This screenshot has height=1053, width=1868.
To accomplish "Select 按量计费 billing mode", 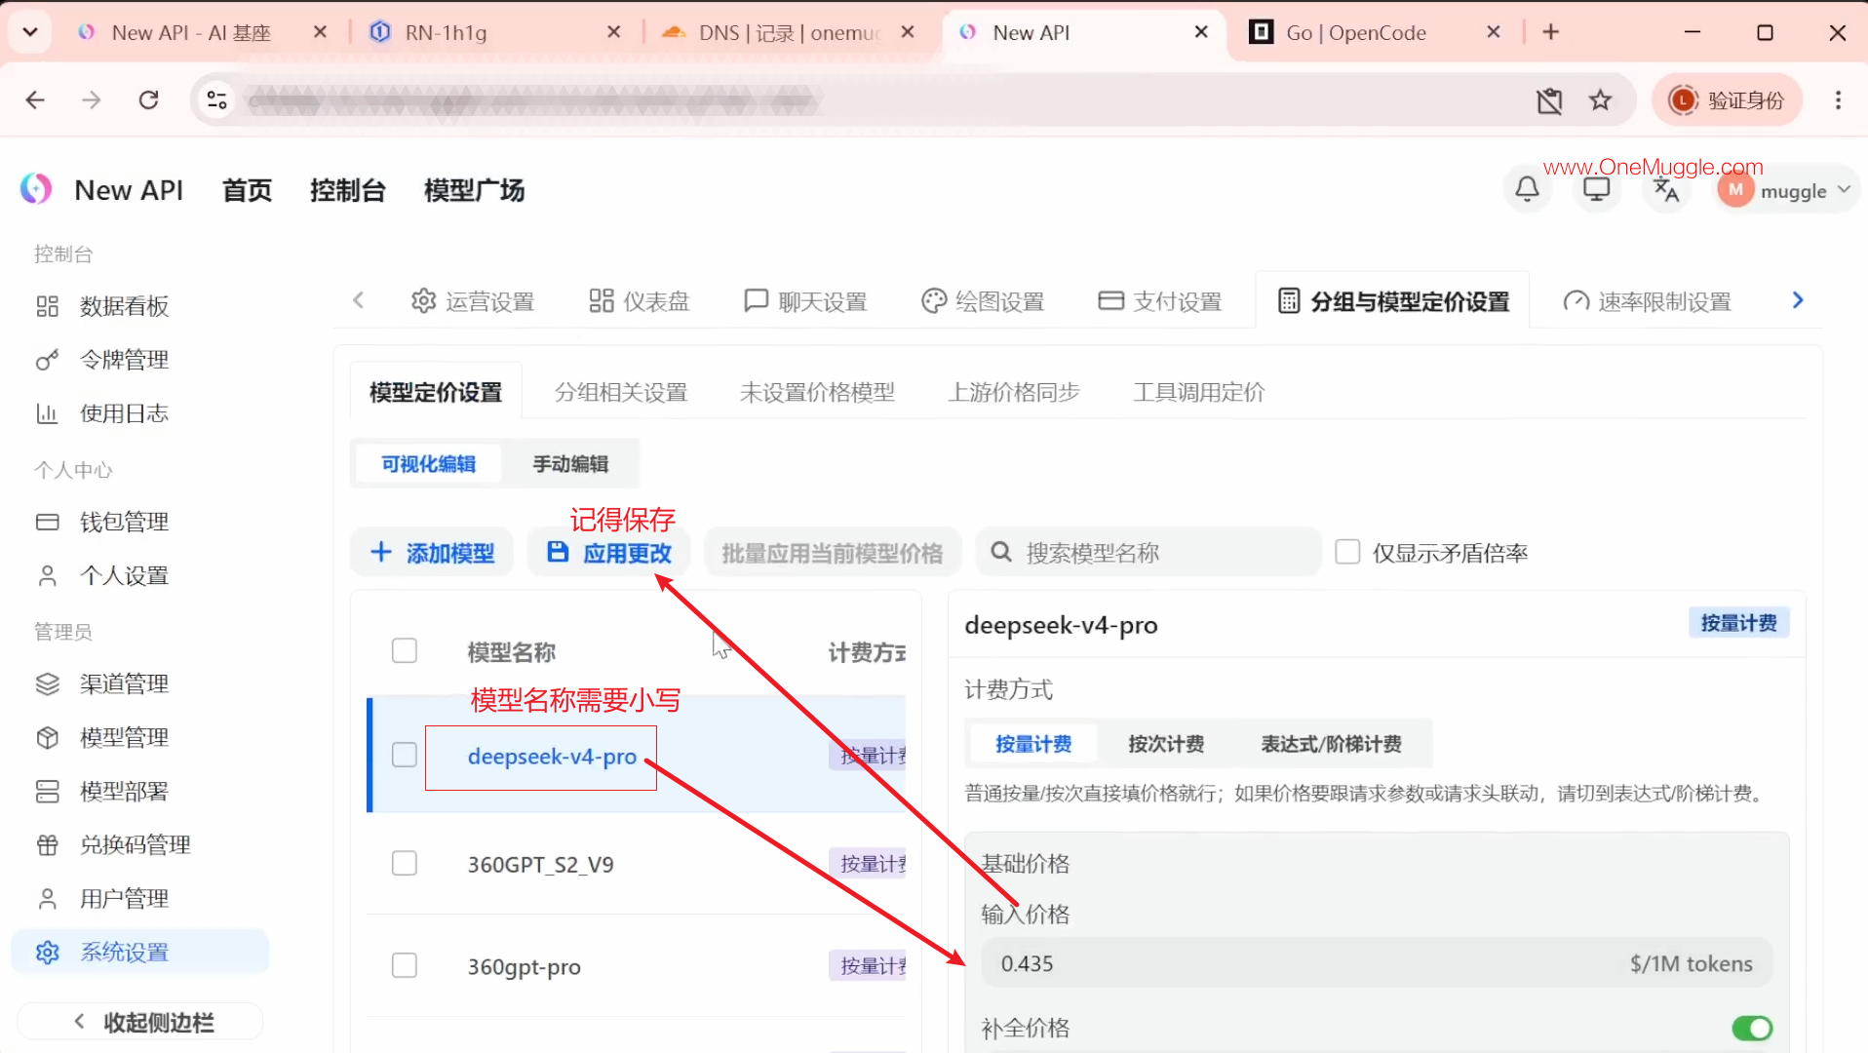I will click(x=1033, y=744).
